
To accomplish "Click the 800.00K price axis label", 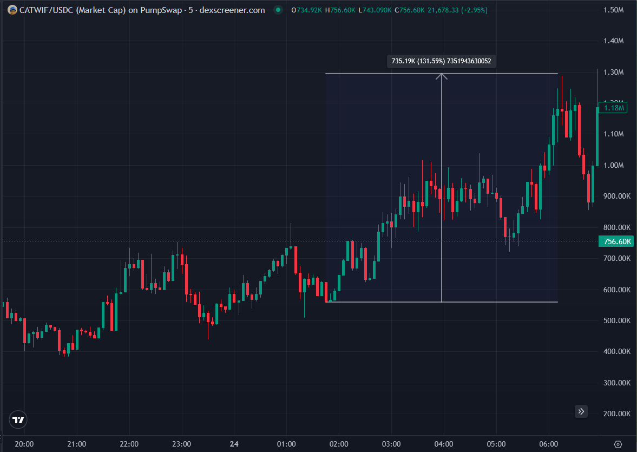I will tap(616, 227).
